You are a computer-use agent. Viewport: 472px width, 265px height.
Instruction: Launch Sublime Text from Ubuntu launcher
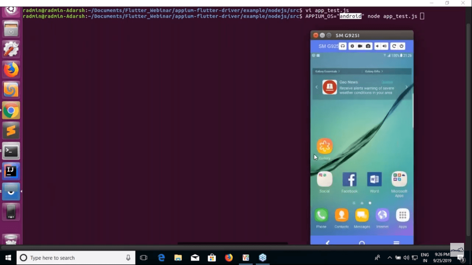coord(11,131)
